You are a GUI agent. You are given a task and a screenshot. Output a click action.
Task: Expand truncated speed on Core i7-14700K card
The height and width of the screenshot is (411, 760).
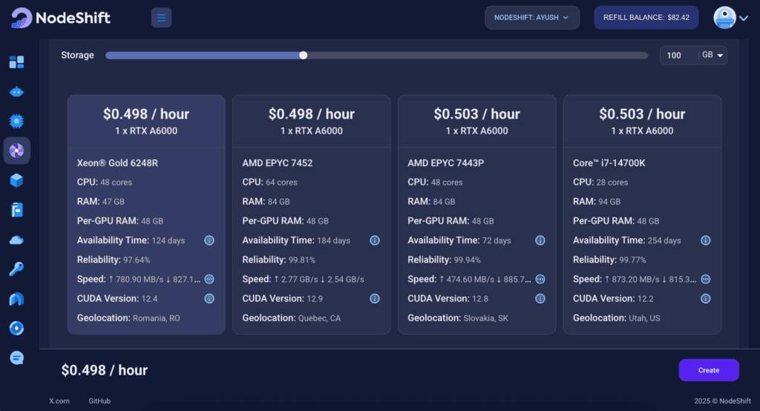point(706,279)
